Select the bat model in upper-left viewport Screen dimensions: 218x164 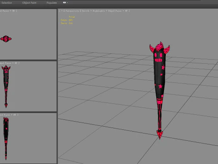(x=6, y=39)
